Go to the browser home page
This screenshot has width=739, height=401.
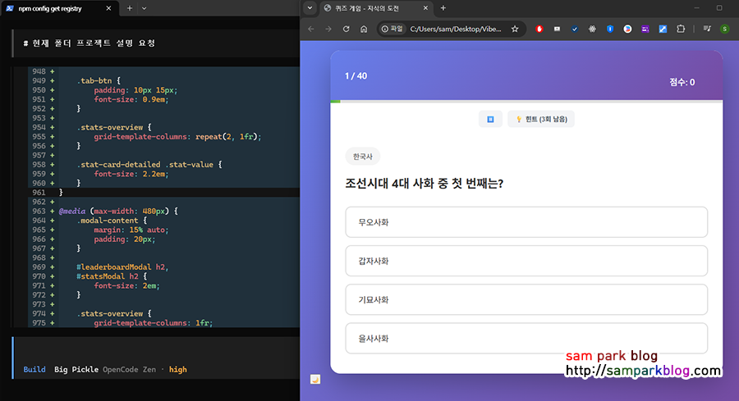364,30
